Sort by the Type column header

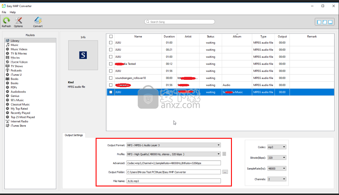pyautogui.click(x=263, y=36)
